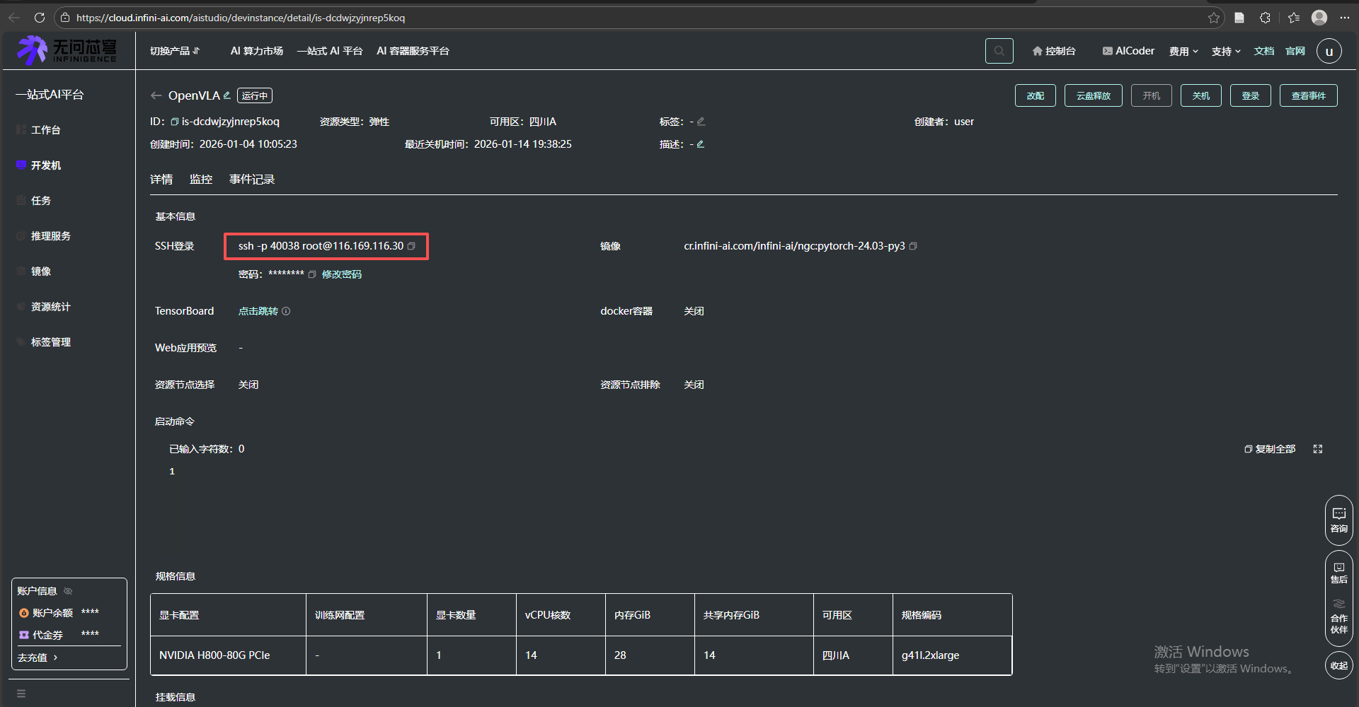
Task: Bookmark this page with star icon
Action: [x=1214, y=18]
